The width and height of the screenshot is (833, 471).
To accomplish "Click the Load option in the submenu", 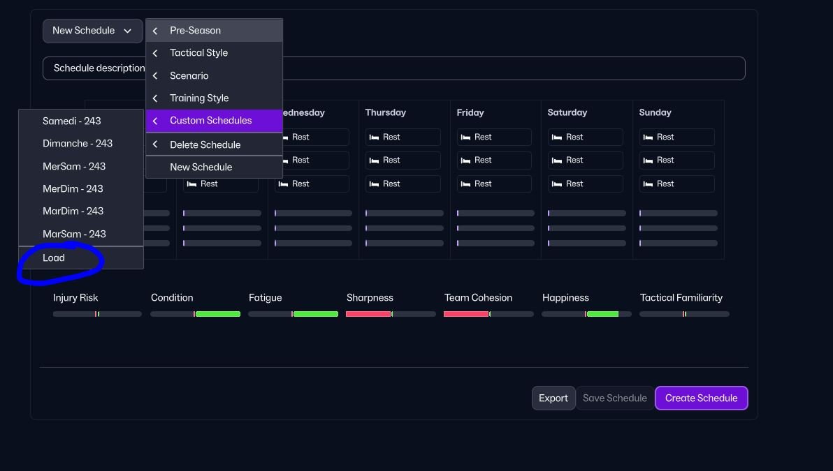I will [81, 257].
